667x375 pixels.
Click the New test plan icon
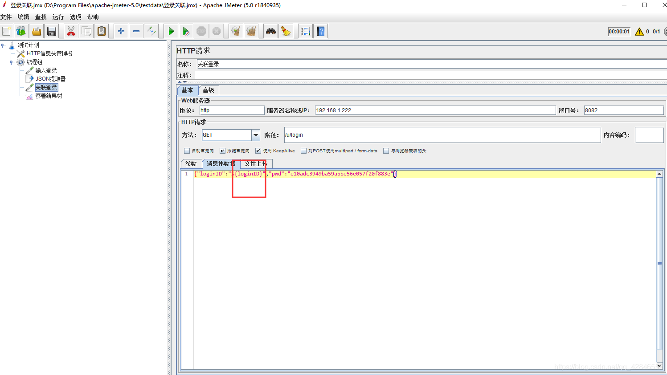7,31
